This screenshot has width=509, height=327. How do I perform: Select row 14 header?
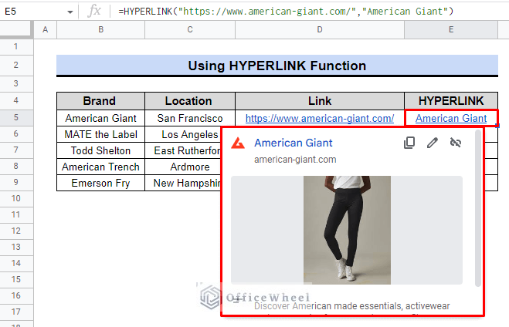16,264
